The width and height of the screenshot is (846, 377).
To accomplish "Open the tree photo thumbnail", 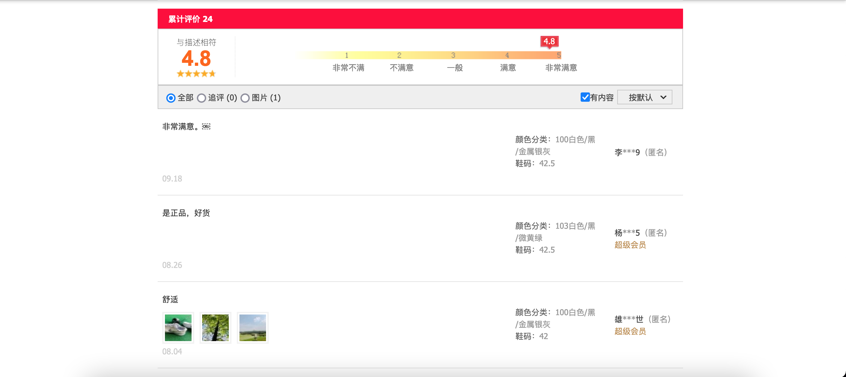I will pos(215,327).
